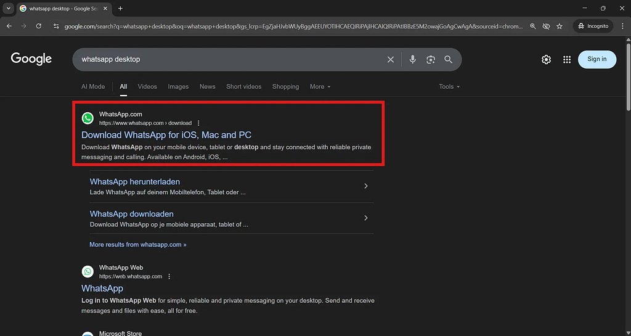Start voice search with microphone icon
Viewport: 631px width, 336px height.
point(412,60)
